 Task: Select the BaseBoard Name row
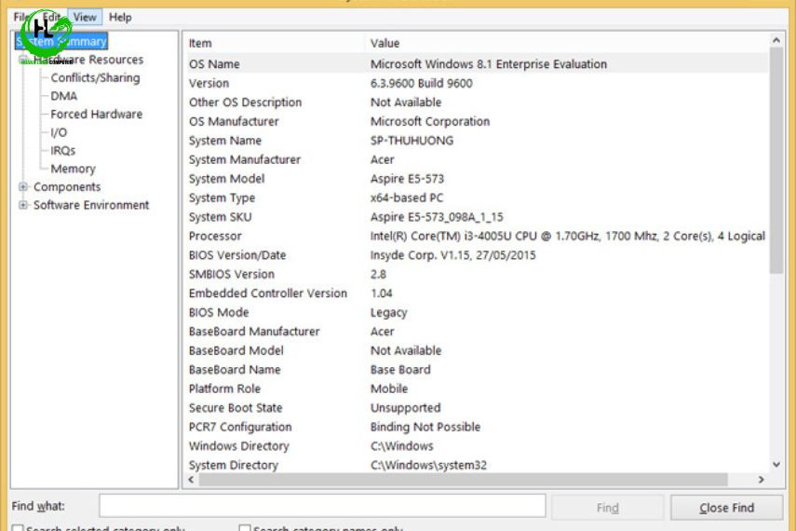[x=476, y=370]
